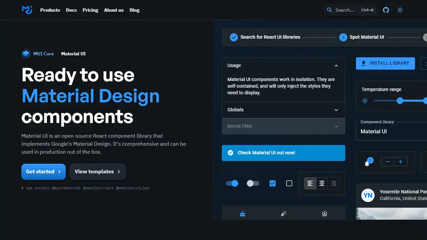The image size is (427, 240).
Task: Select the ferris wheel navigation icon
Action: [x=325, y=214]
